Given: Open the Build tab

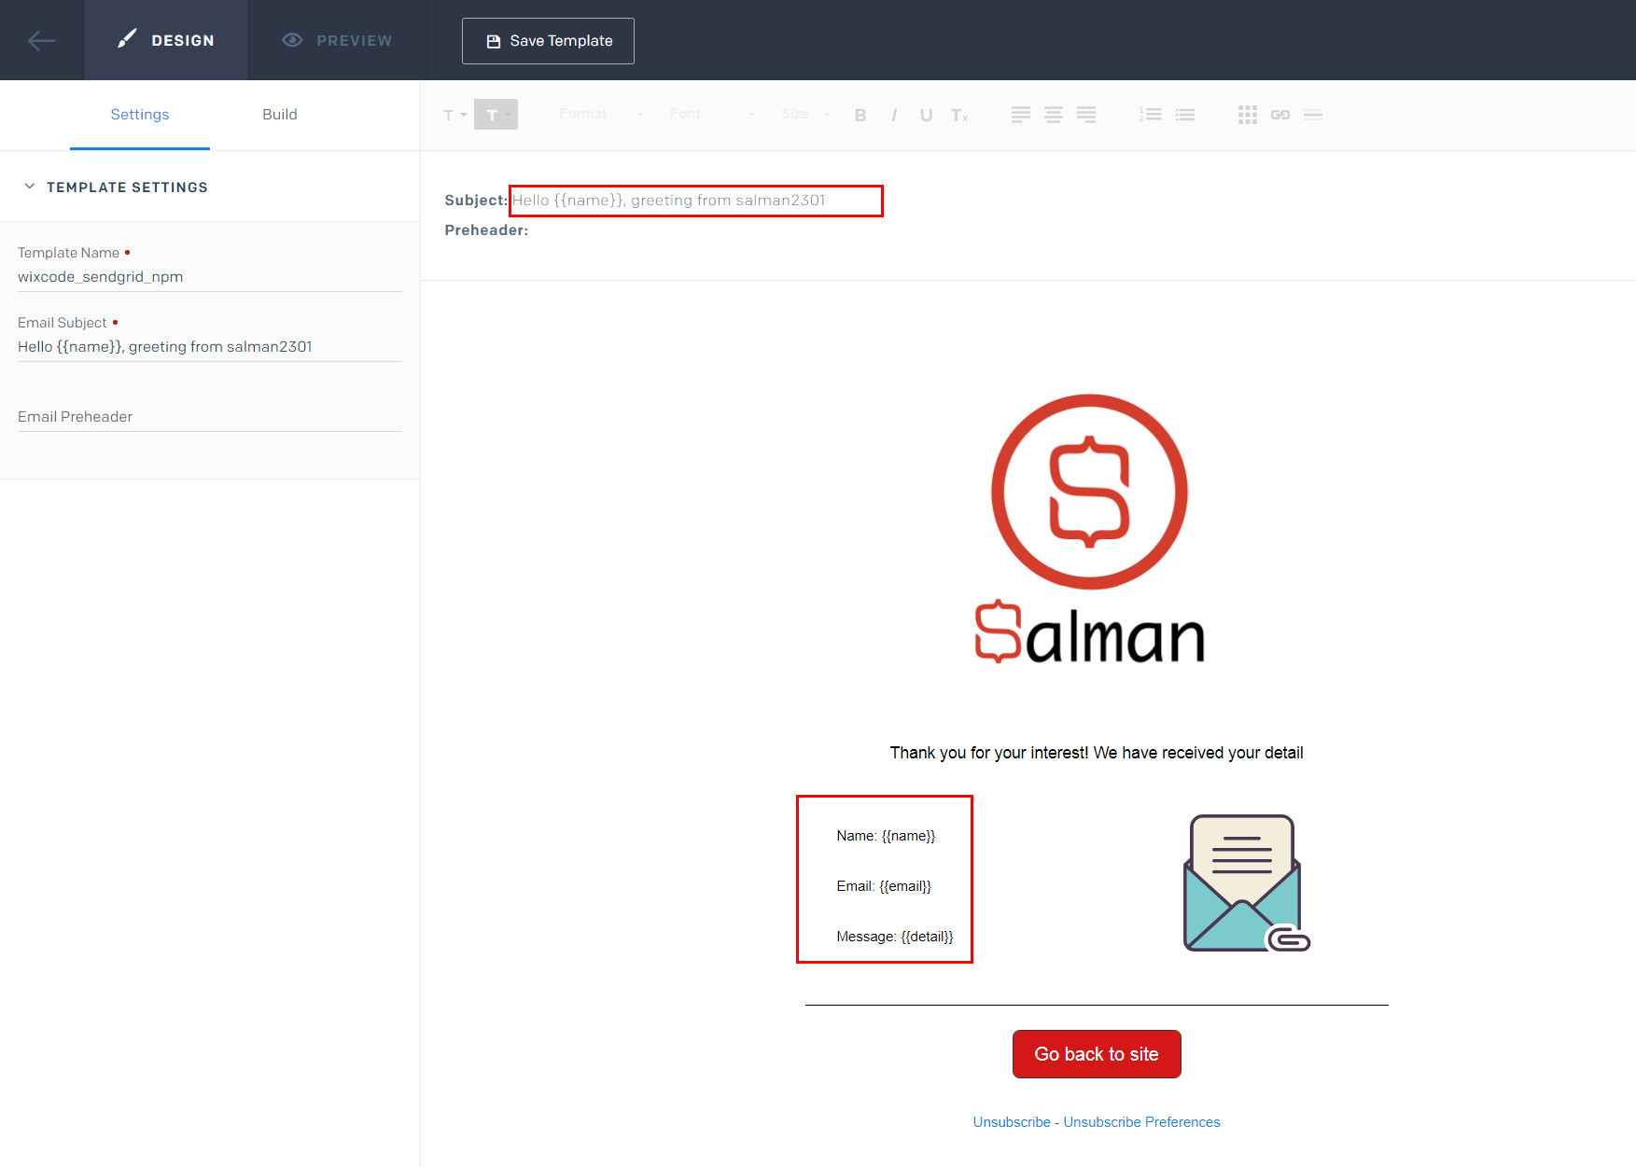Looking at the screenshot, I should 279,114.
